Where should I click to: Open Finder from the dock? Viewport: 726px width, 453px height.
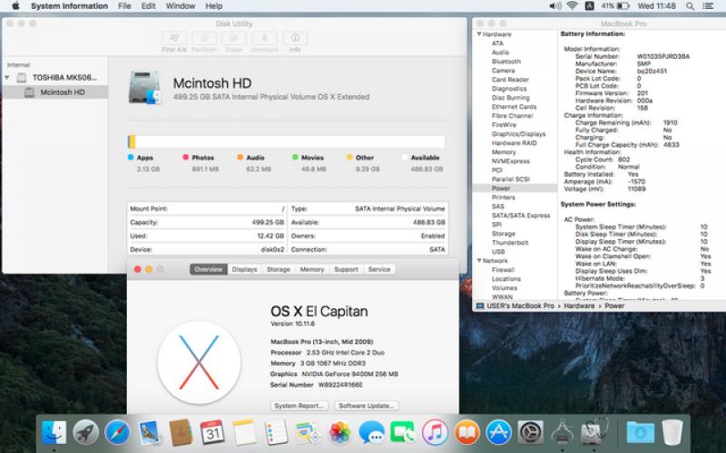(54, 433)
